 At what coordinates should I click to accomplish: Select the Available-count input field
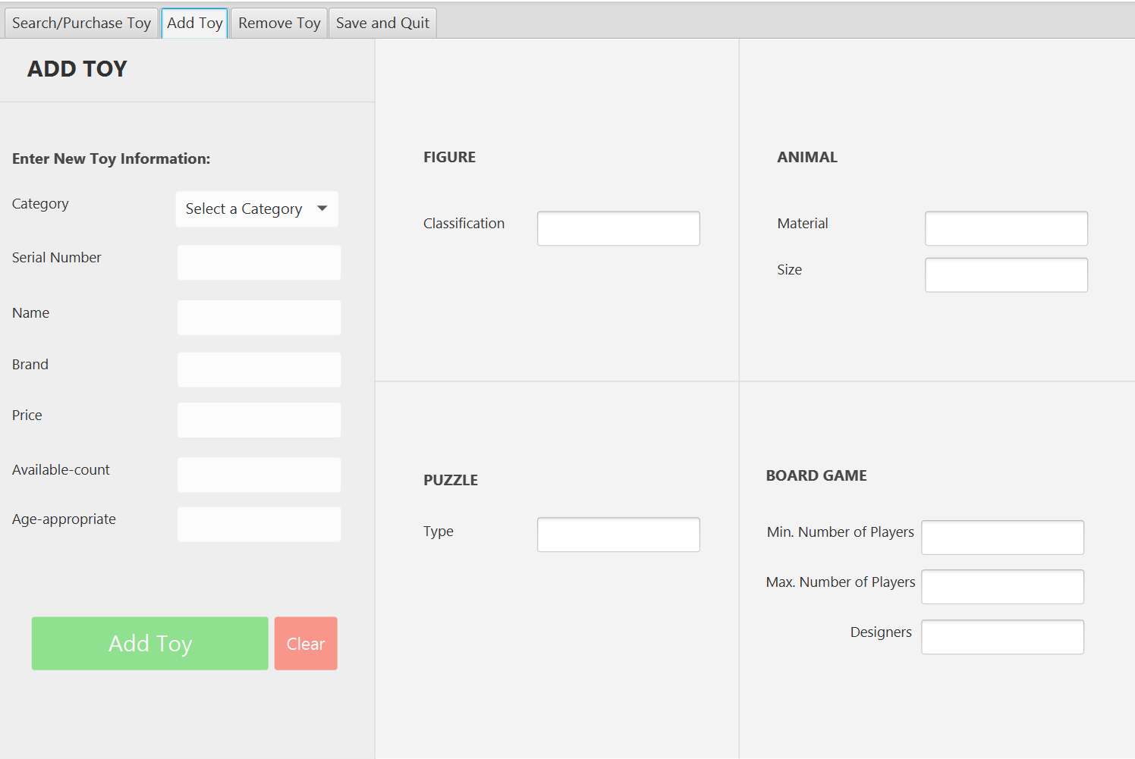point(259,475)
